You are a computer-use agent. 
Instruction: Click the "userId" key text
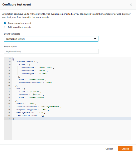[20, 103]
